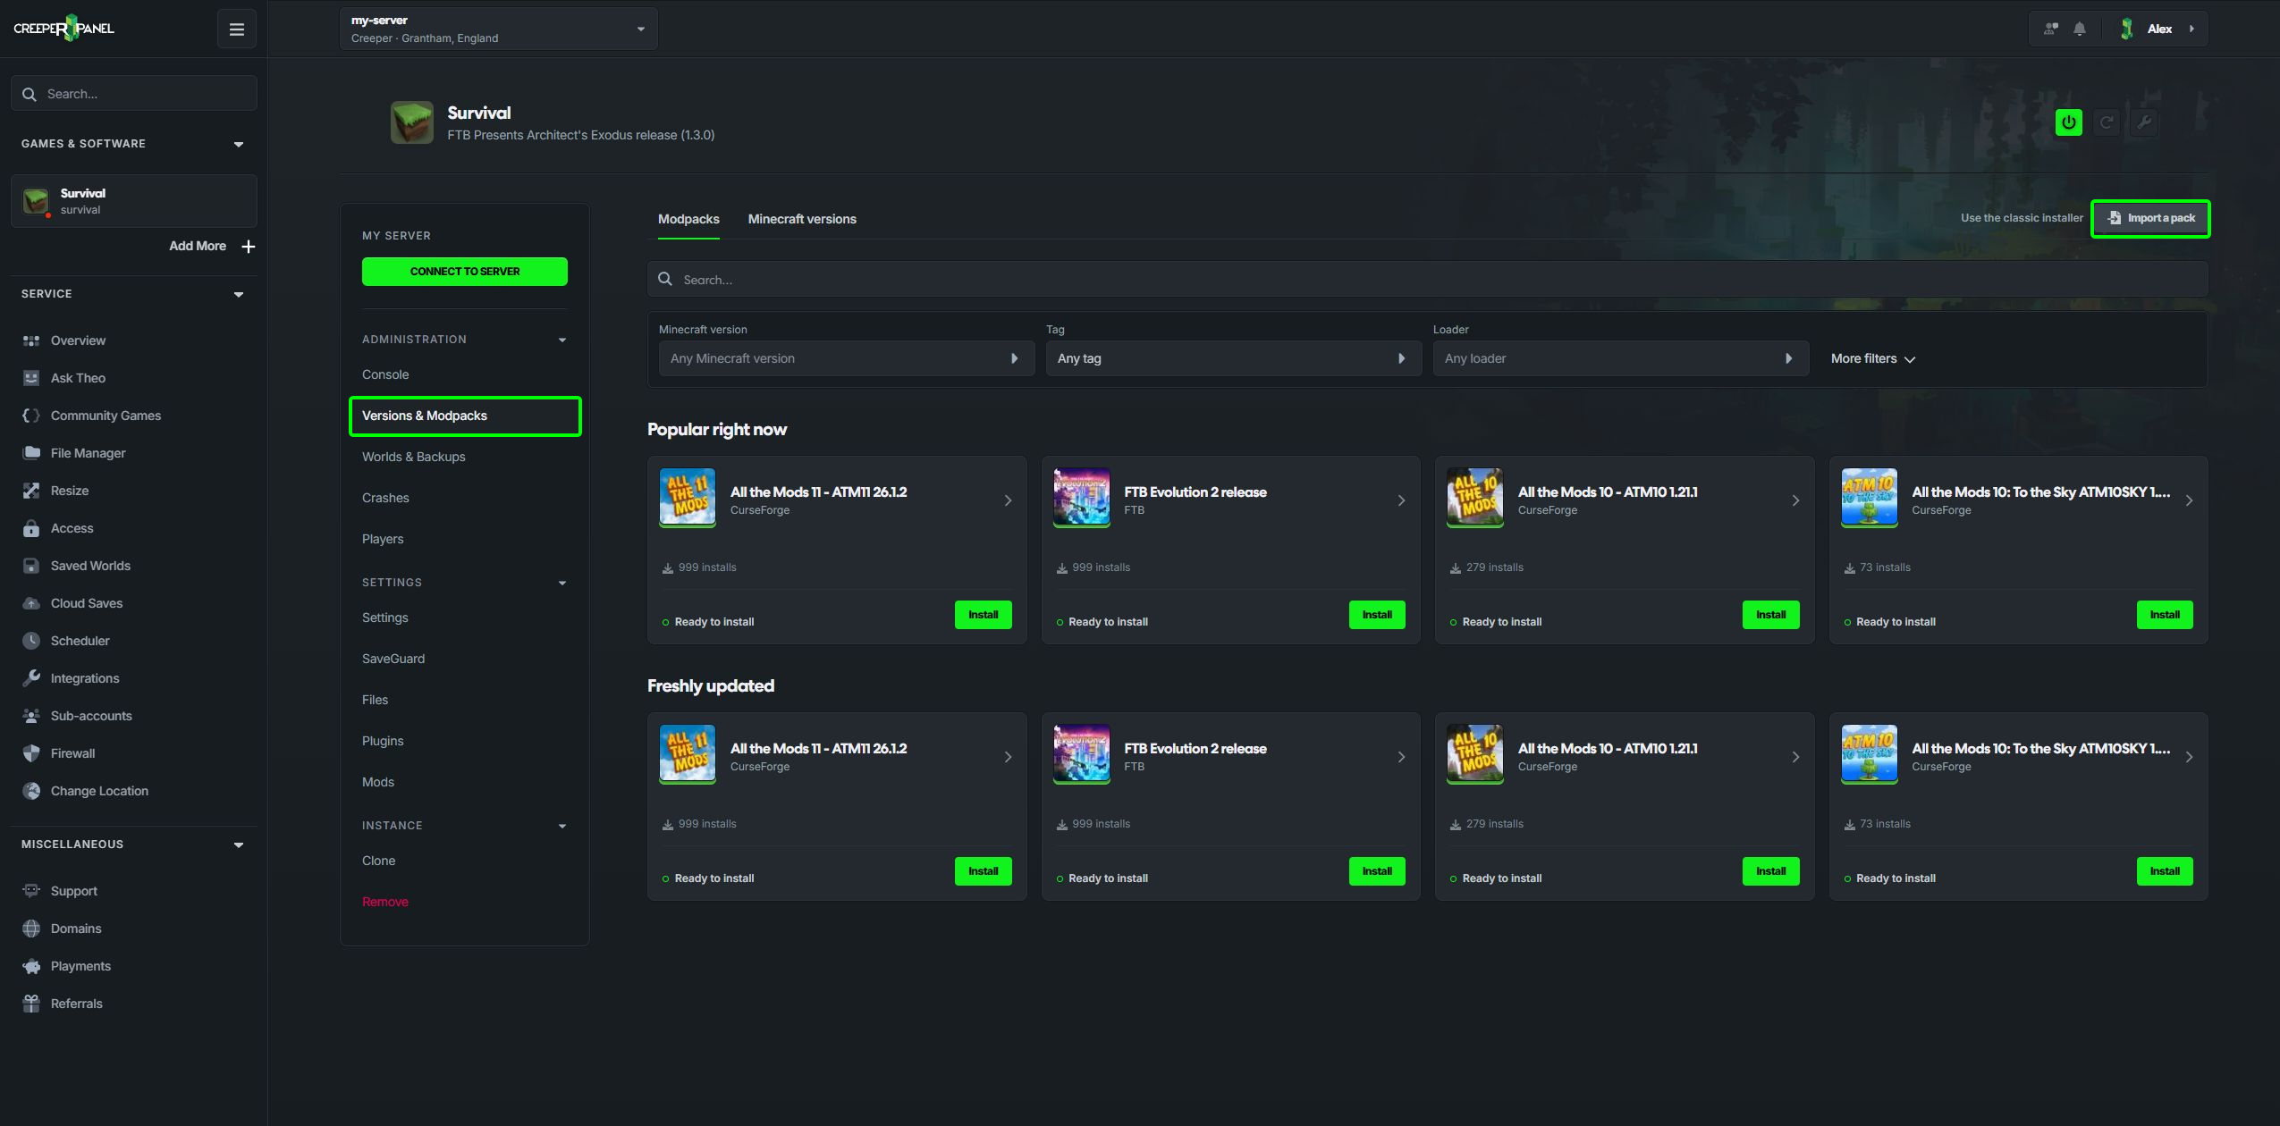The width and height of the screenshot is (2280, 1126).
Task: Open Saved Worlds
Action: click(90, 566)
